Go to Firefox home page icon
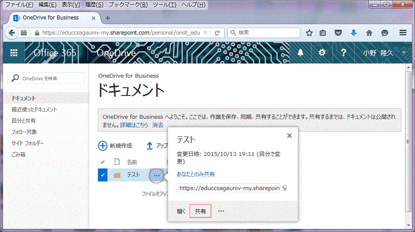415x232 pixels. click(x=369, y=33)
